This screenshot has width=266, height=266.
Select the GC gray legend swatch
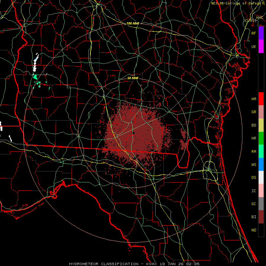point(261,204)
